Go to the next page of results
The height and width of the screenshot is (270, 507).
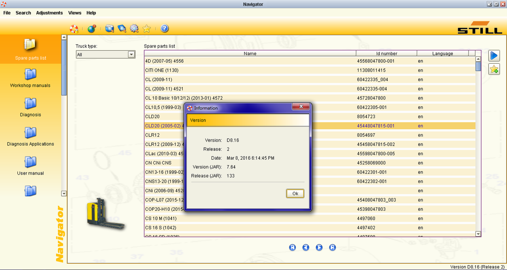pyautogui.click(x=319, y=247)
